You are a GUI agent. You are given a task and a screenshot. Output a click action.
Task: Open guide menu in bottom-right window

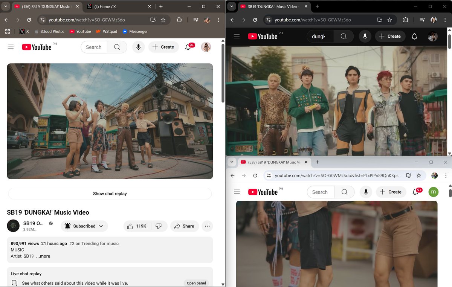pos(237,192)
